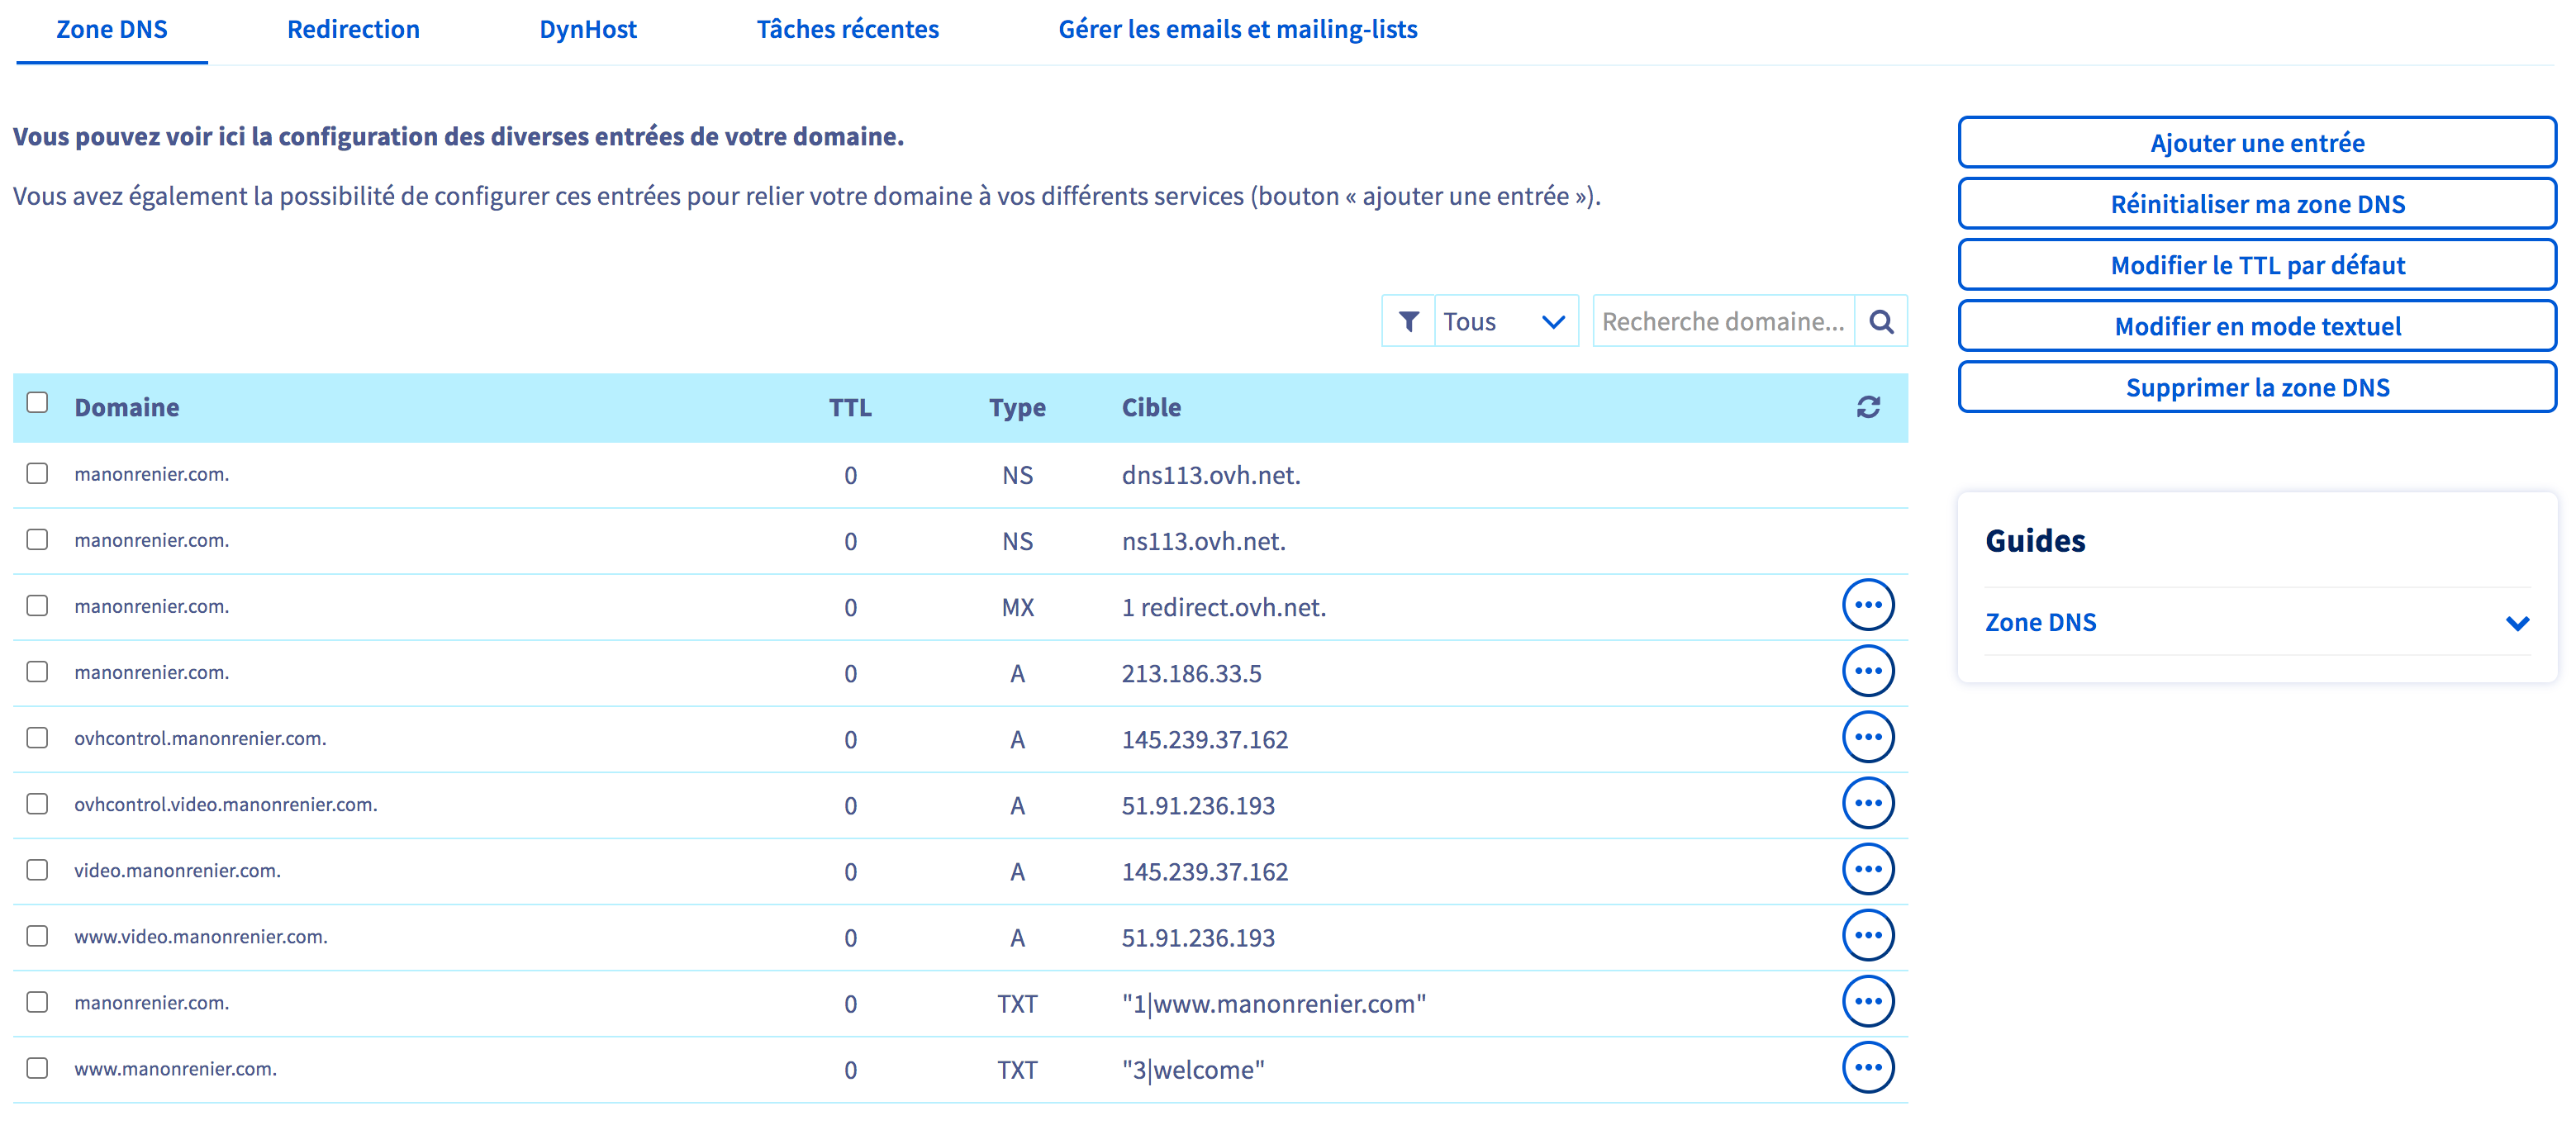Open actions menu for www.video.manonrenier.com record
The image size is (2576, 1130).
[1867, 936]
